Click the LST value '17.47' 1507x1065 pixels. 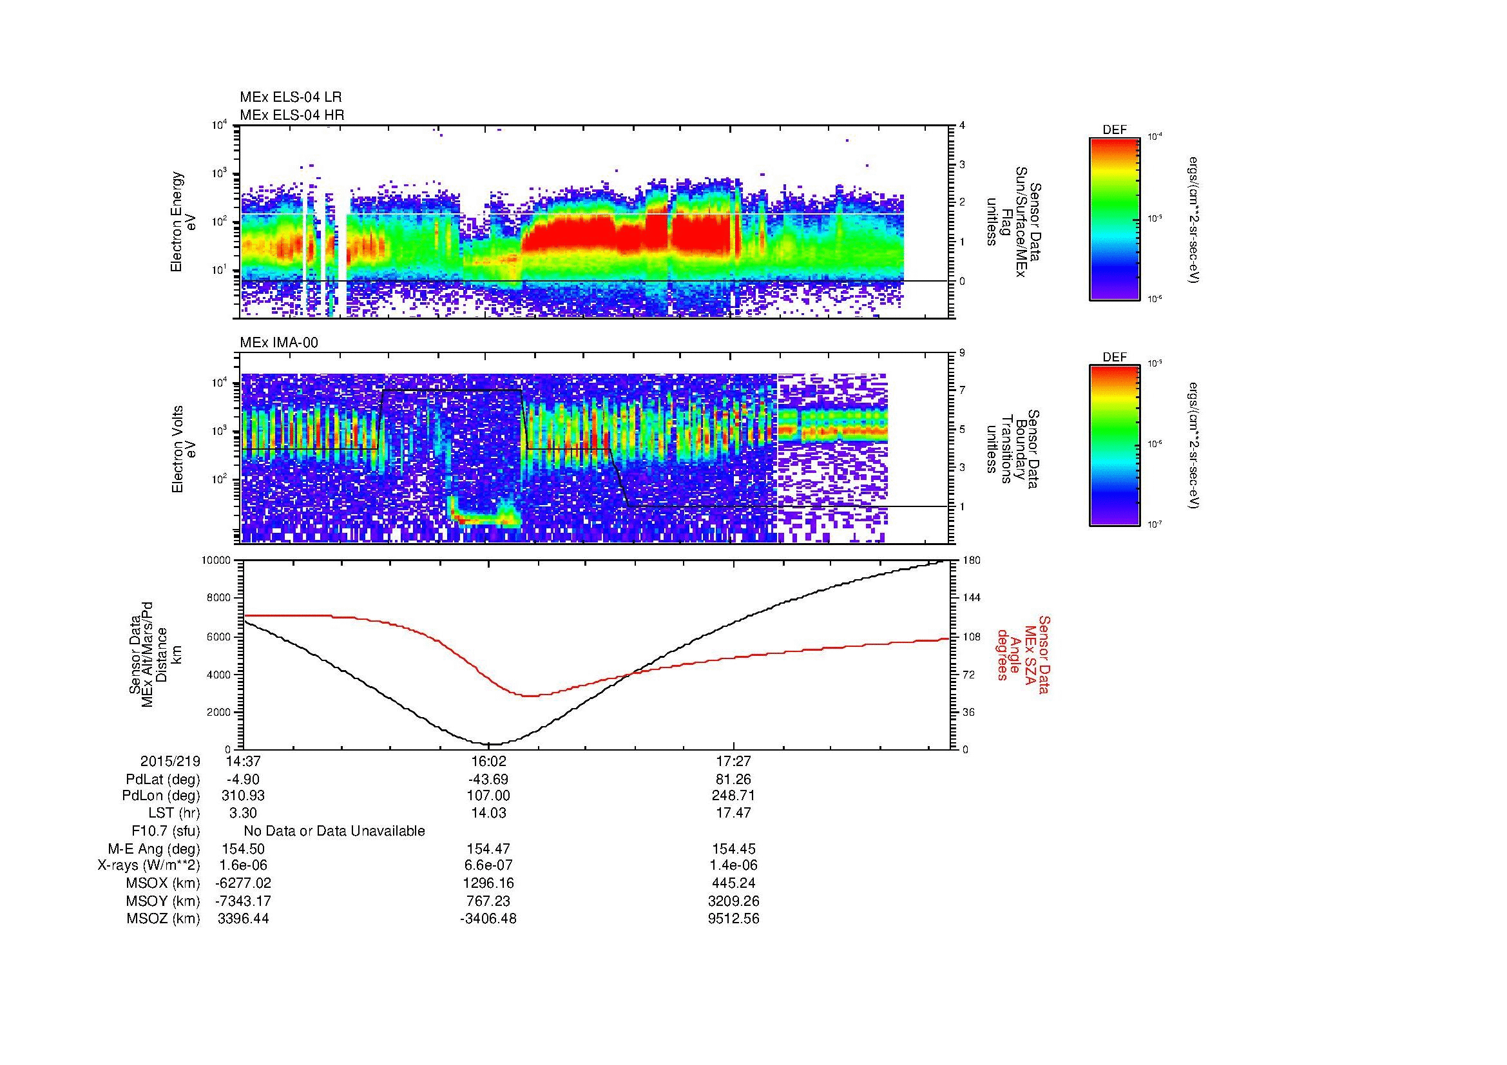point(734,813)
